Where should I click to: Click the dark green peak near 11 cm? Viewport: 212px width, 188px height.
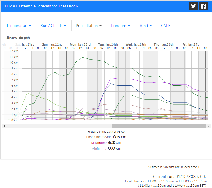point(83,57)
